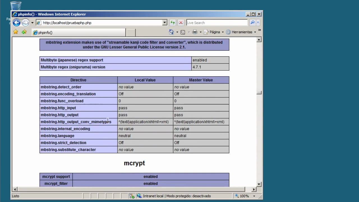This screenshot has height=202, width=359.
Task: Click the horizontal scrollbar left arrow
Action: tap(15, 189)
